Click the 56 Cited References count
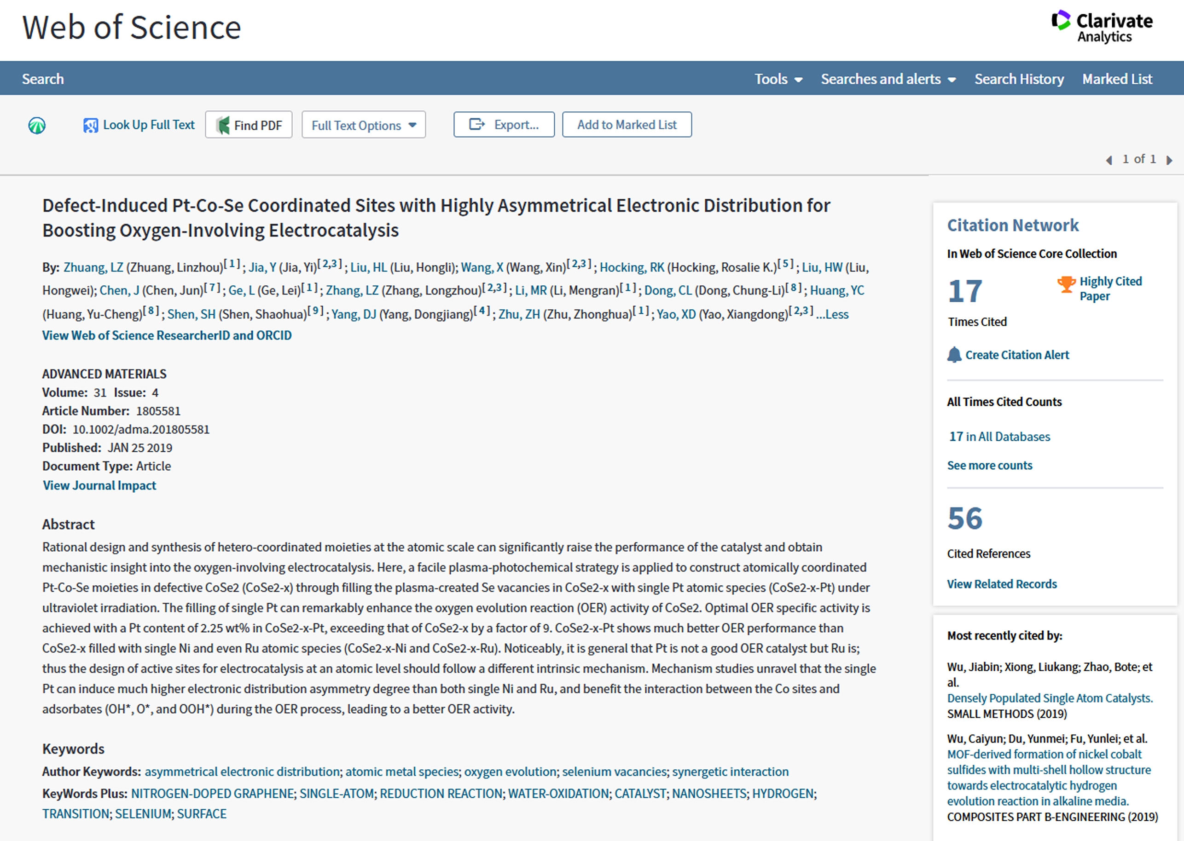Viewport: 1184px width, 841px height. coord(965,518)
